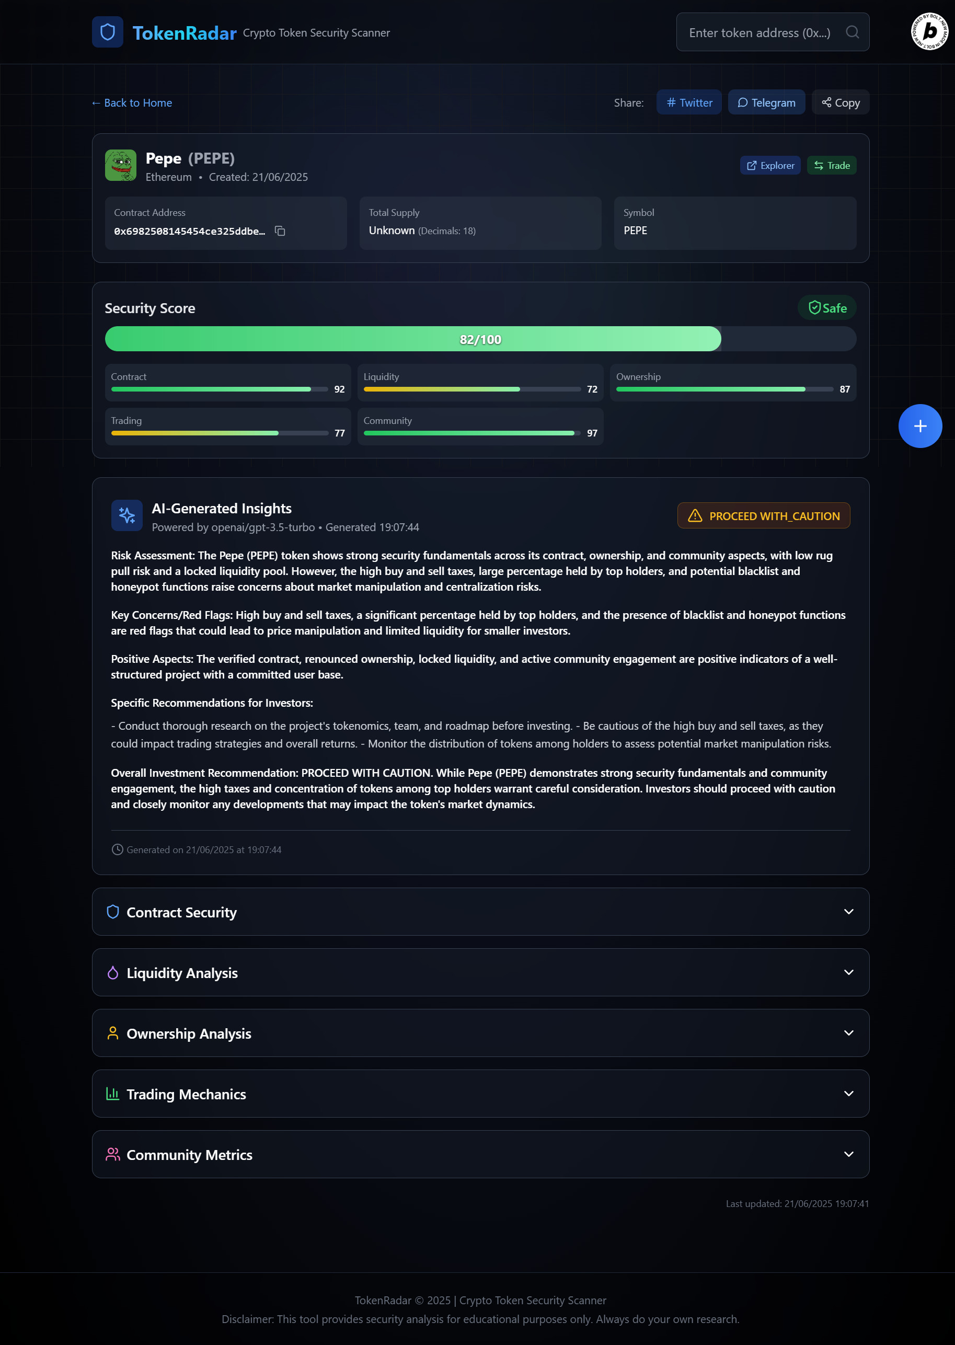955x1345 pixels.
Task: Share on Twitter button
Action: 689,102
